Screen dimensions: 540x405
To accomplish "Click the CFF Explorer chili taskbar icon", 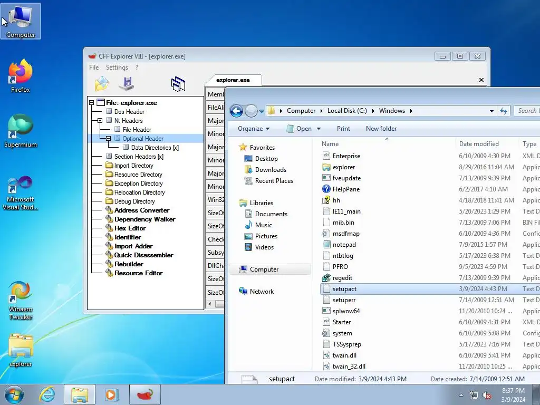I will [x=145, y=394].
